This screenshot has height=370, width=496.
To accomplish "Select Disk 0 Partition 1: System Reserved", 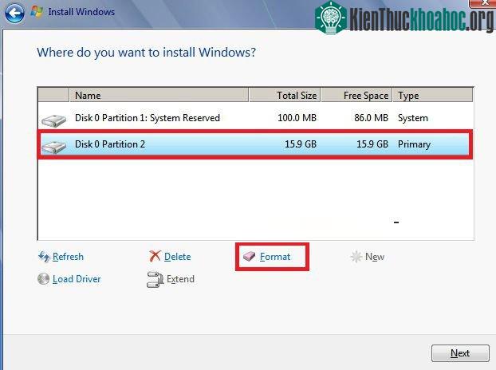I will pyautogui.click(x=256, y=118).
